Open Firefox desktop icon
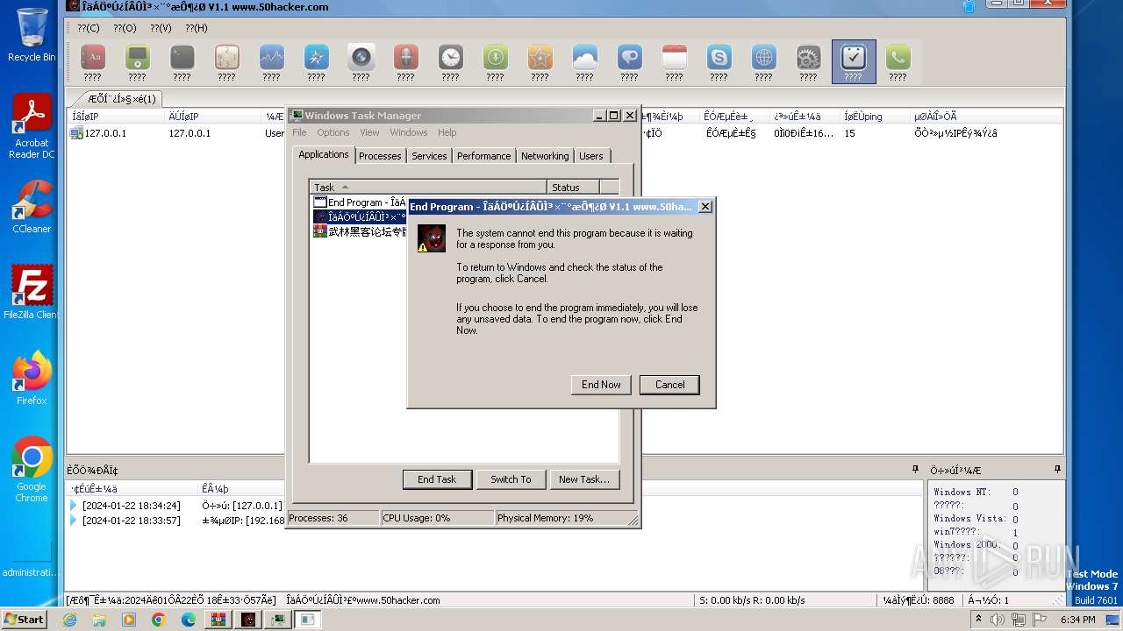Viewport: 1123px width, 631px height. coord(32,379)
